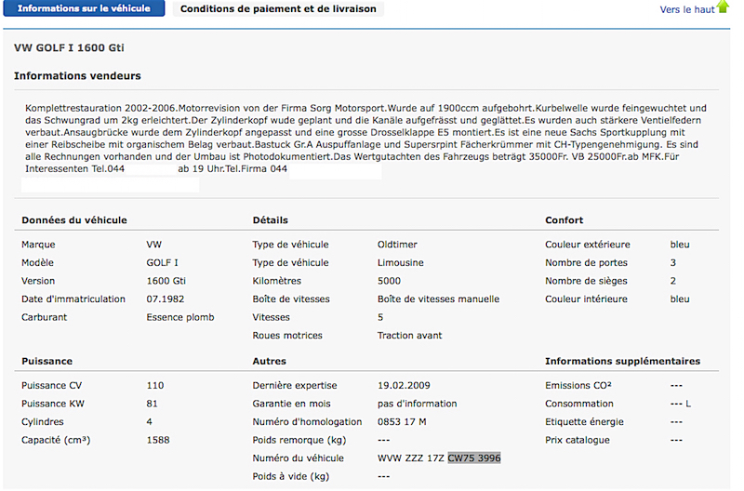
Task: Select the VW GOLF I 1600 Gti title
Action: click(x=69, y=47)
